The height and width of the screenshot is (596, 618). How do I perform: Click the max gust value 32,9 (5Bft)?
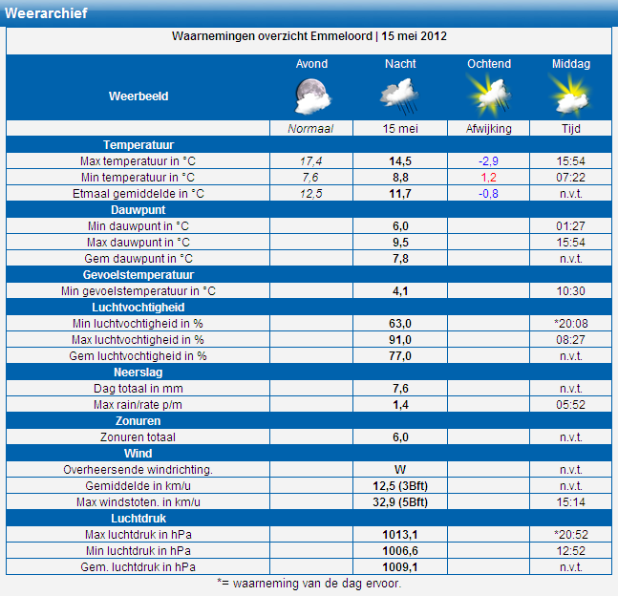400,502
